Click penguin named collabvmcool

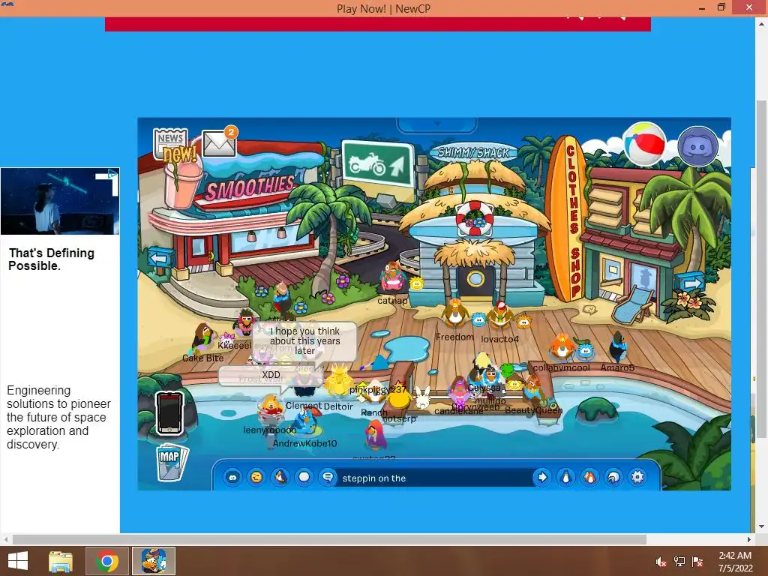pos(562,346)
